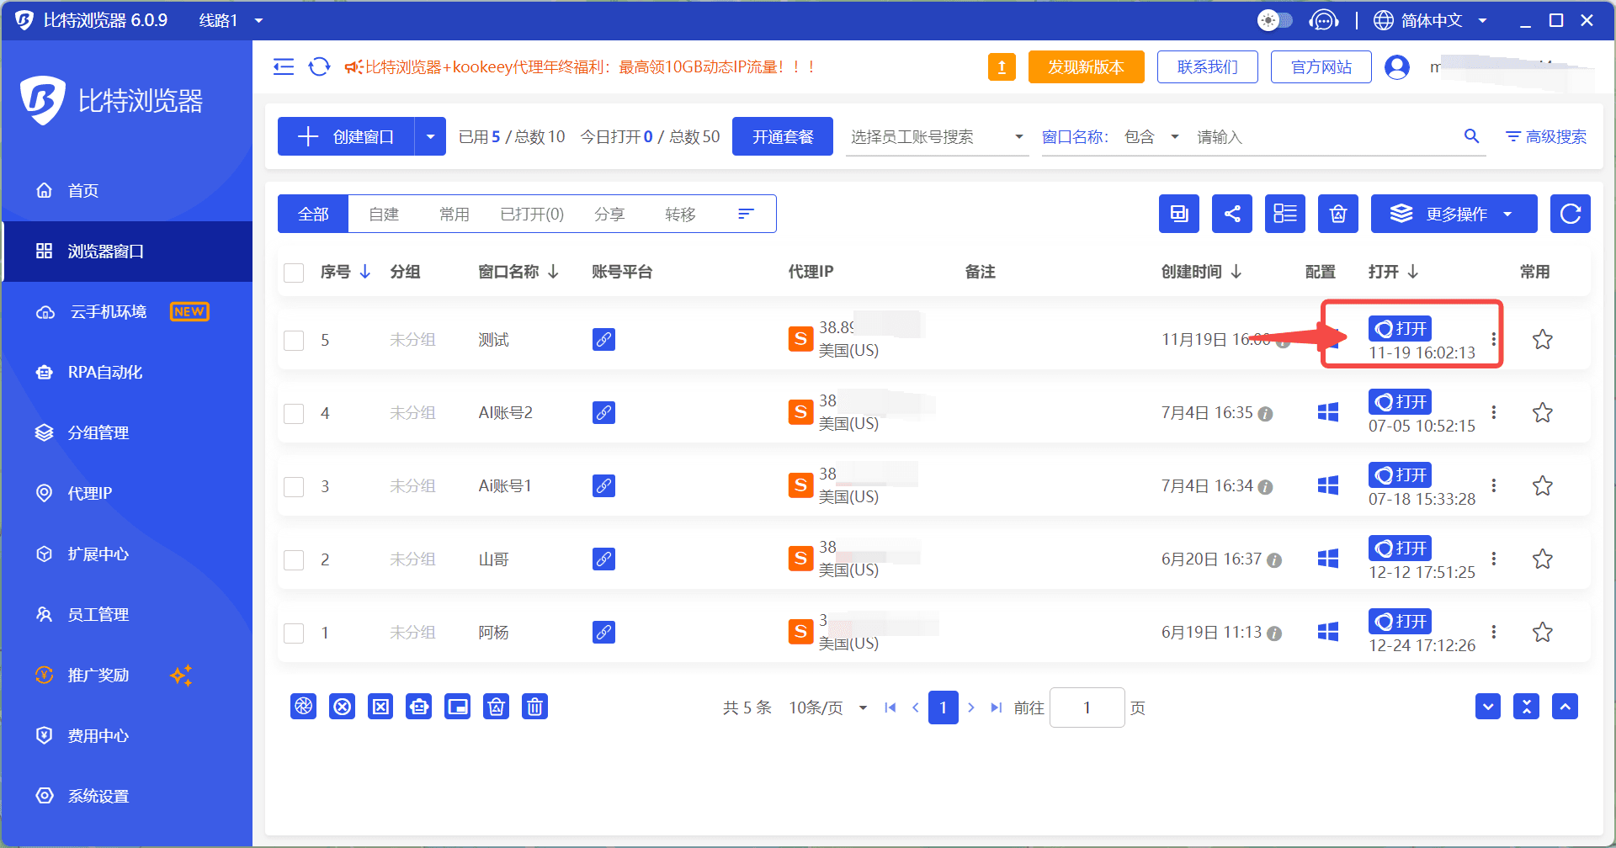Viewport: 1616px width, 848px height.
Task: Click the page number jump input
Action: [1087, 708]
